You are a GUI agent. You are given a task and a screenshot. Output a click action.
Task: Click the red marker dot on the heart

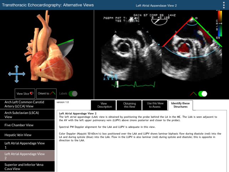(40, 70)
